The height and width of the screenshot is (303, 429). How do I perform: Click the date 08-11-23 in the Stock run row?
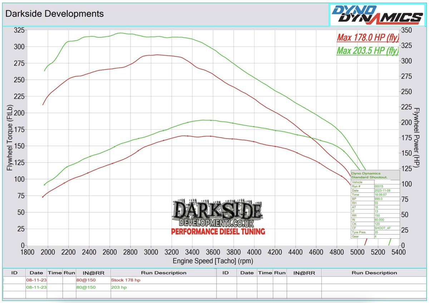(x=36, y=280)
